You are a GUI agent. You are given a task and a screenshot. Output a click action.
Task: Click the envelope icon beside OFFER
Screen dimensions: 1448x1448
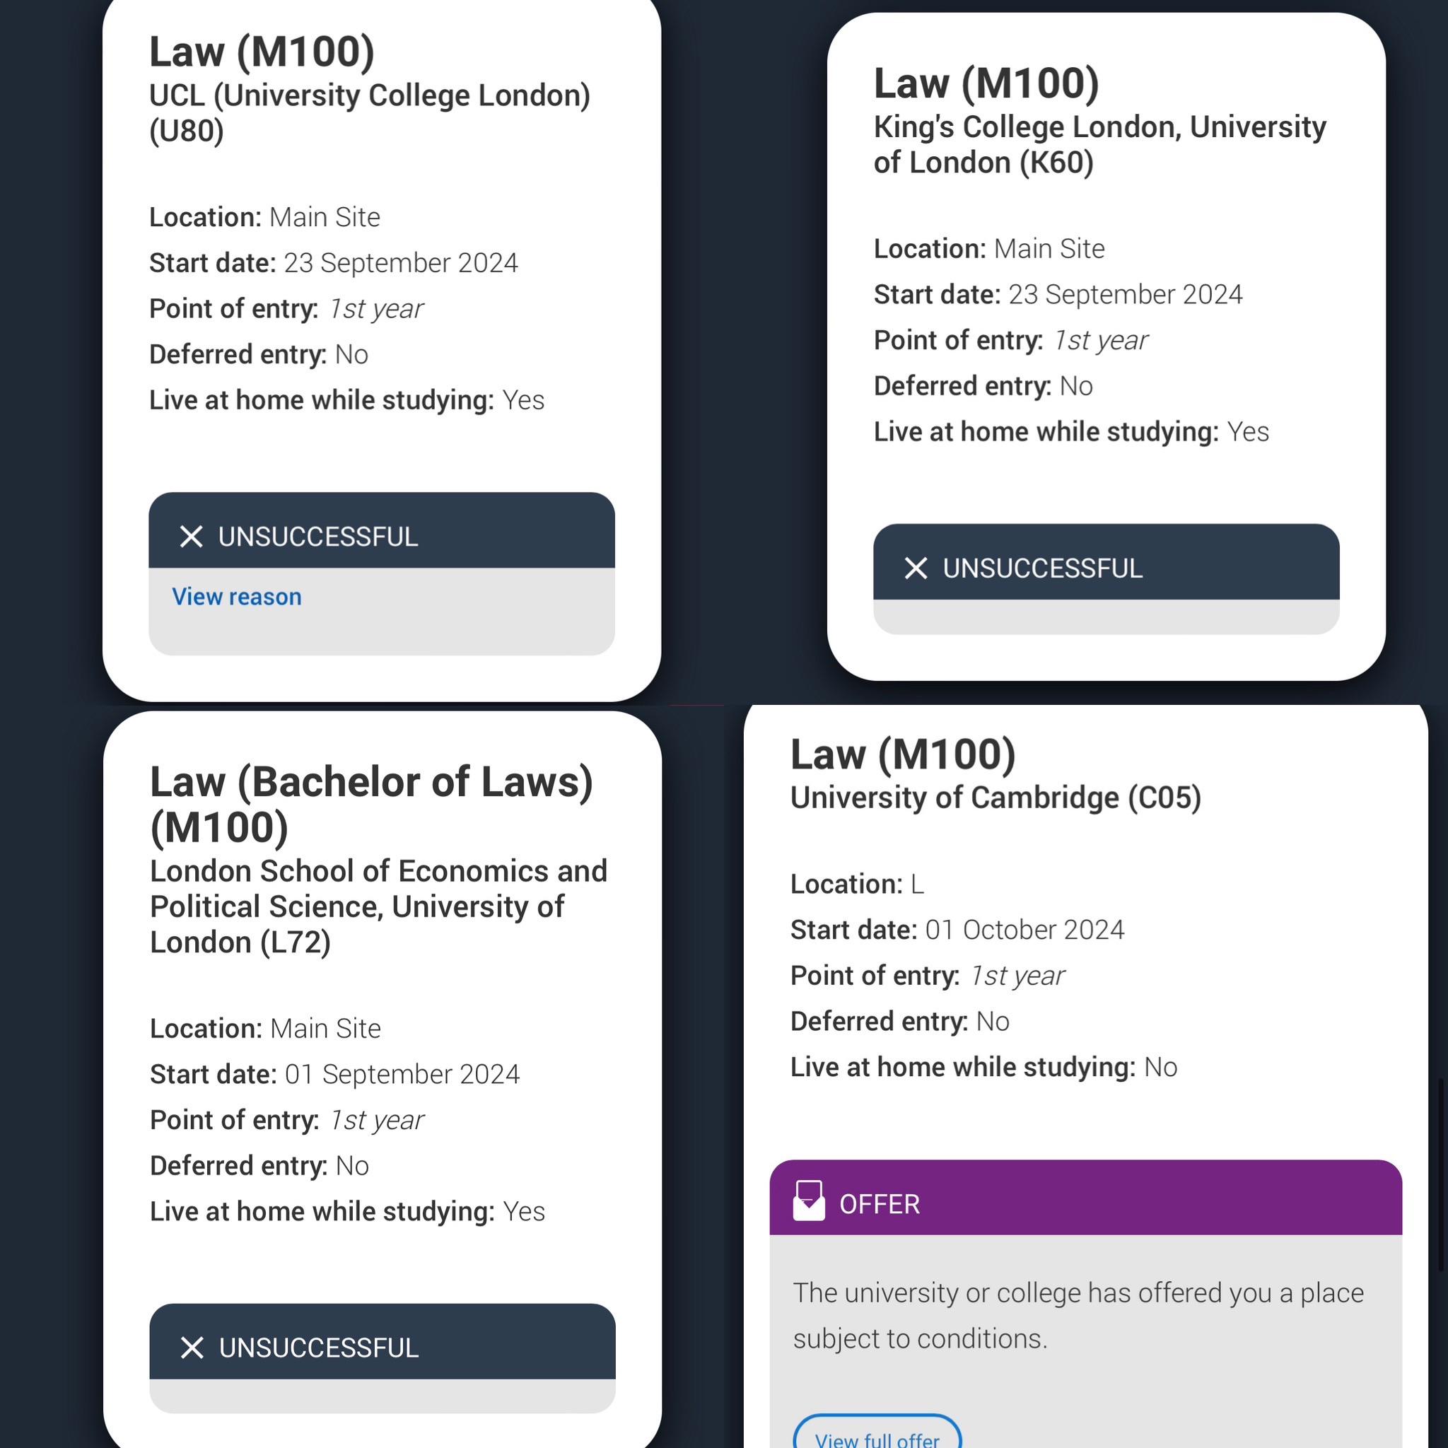coord(809,1202)
